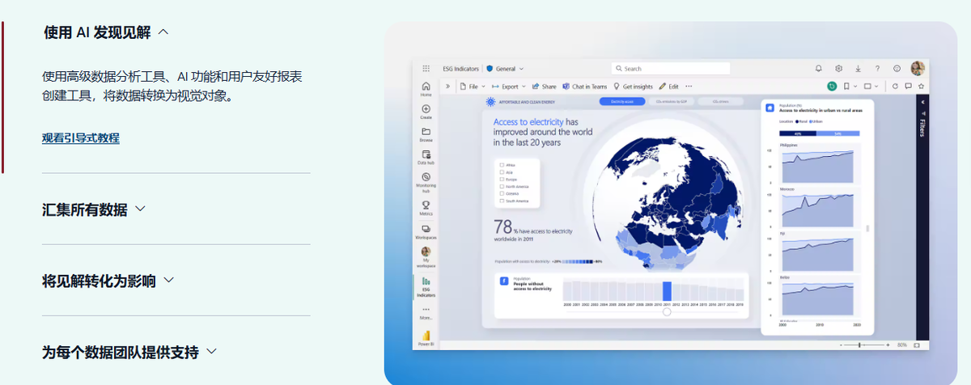Click the 观看引导式教程 link
Screen dimensions: 971x385
[x=81, y=138]
